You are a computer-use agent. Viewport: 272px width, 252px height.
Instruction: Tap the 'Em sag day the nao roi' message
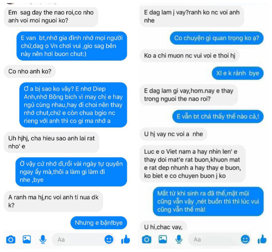click(x=51, y=16)
